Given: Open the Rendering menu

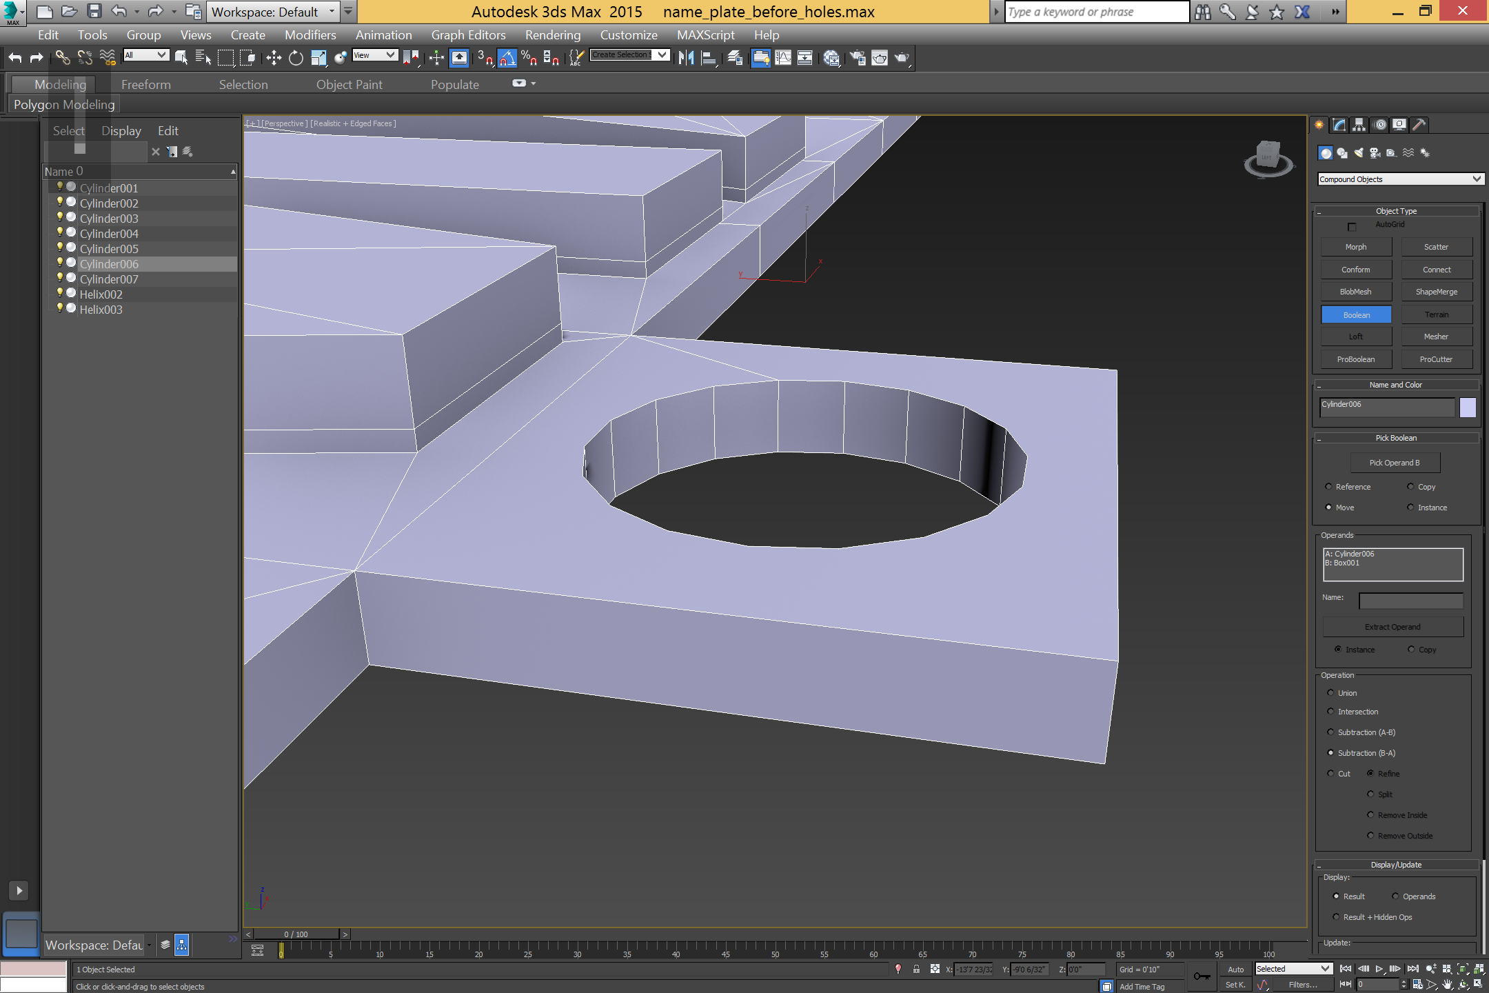Looking at the screenshot, I should pos(553,35).
